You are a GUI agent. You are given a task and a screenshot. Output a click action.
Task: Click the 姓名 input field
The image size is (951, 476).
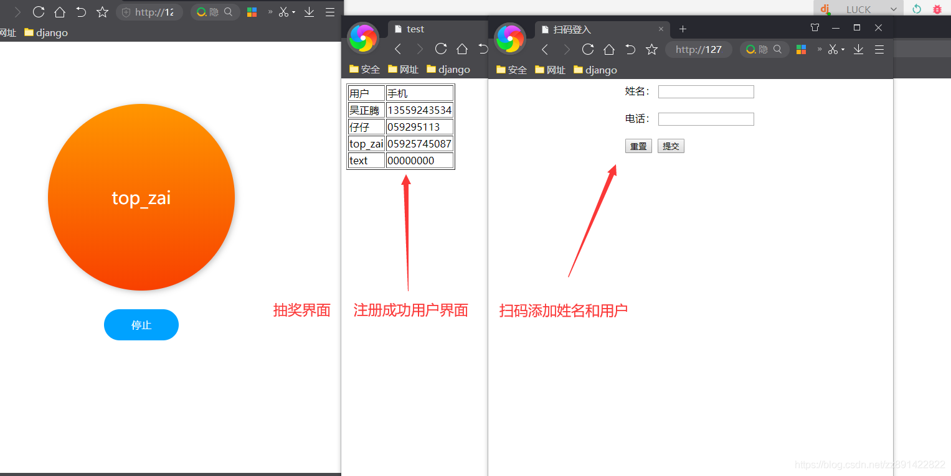point(706,91)
